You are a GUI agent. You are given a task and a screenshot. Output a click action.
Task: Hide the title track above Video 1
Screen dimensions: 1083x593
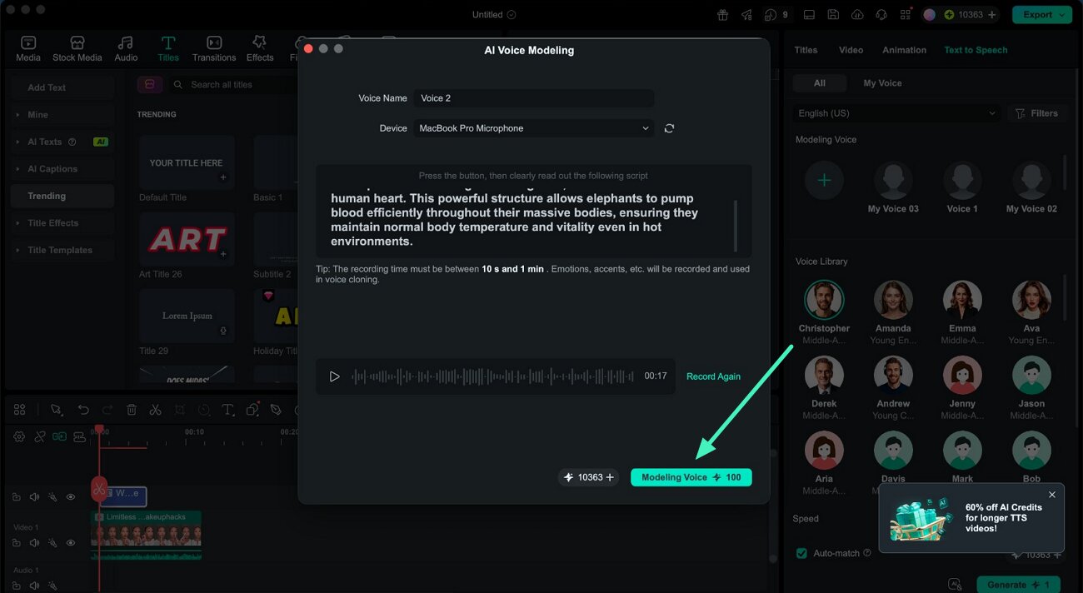[x=71, y=497]
